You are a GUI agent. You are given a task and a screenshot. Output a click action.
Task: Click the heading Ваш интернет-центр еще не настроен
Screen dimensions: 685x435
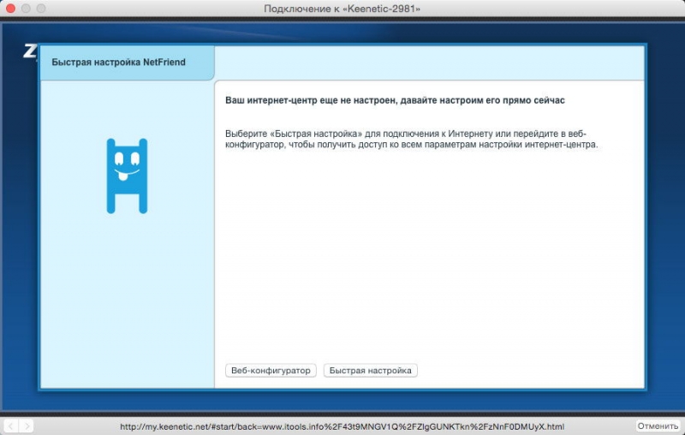(395, 100)
